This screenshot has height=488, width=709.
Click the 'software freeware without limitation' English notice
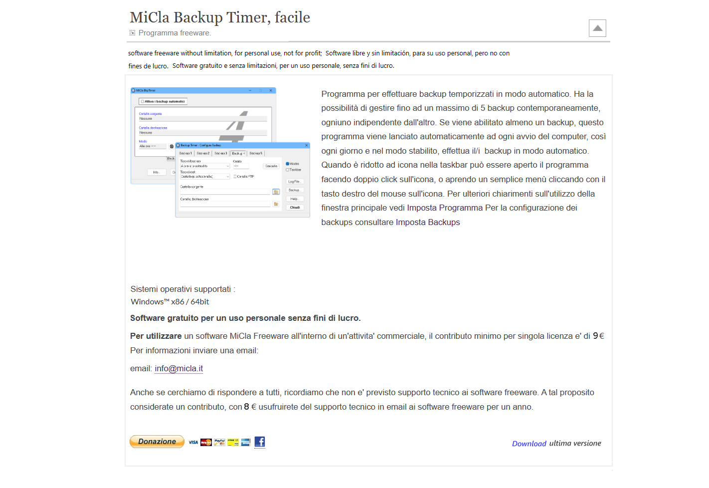(x=225, y=53)
